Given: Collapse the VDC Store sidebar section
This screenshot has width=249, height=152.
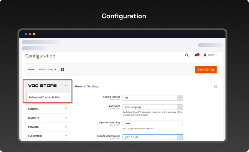Looking at the screenshot, I should click(66, 86).
